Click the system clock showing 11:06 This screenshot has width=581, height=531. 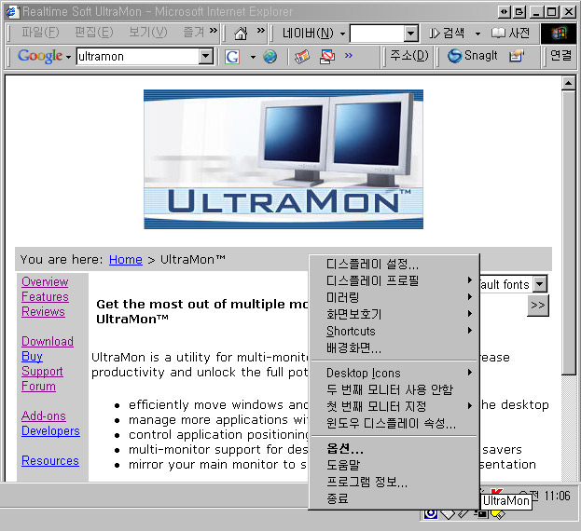[557, 496]
